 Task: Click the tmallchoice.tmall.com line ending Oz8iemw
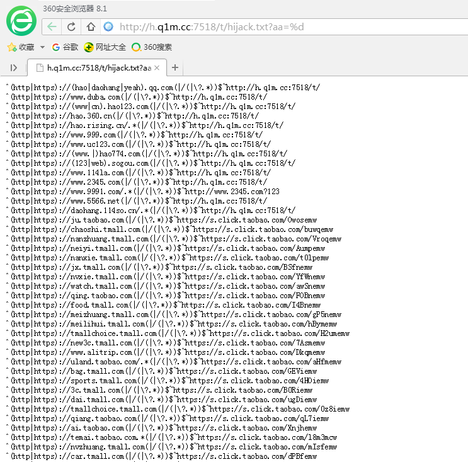click(178, 409)
